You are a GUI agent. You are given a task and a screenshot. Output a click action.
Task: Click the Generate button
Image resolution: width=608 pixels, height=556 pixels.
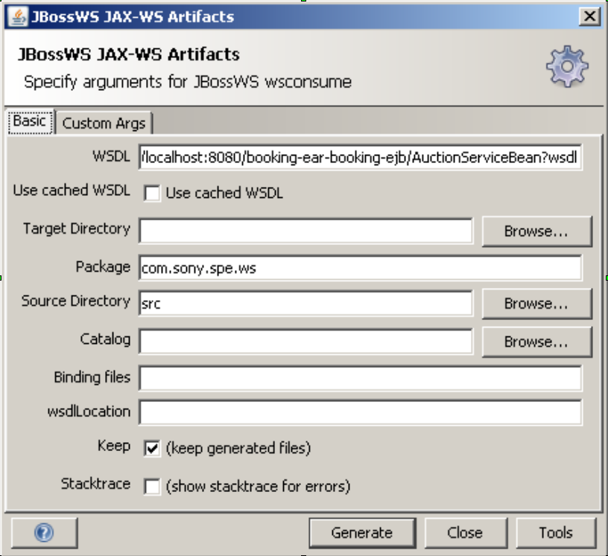[362, 533]
